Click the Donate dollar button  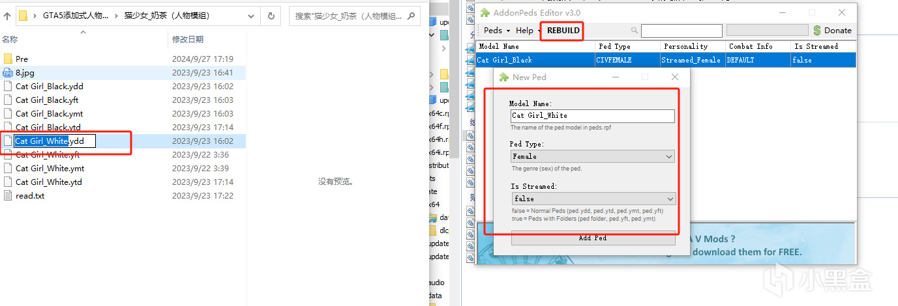point(832,31)
